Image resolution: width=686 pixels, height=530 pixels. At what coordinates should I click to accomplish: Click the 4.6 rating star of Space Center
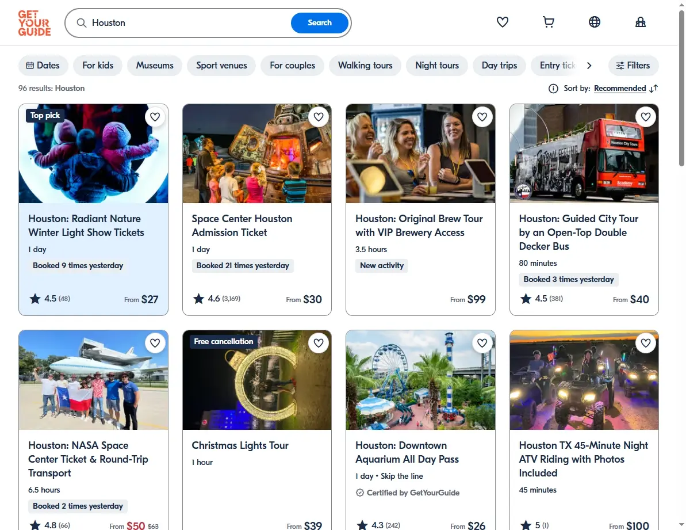[x=198, y=299]
